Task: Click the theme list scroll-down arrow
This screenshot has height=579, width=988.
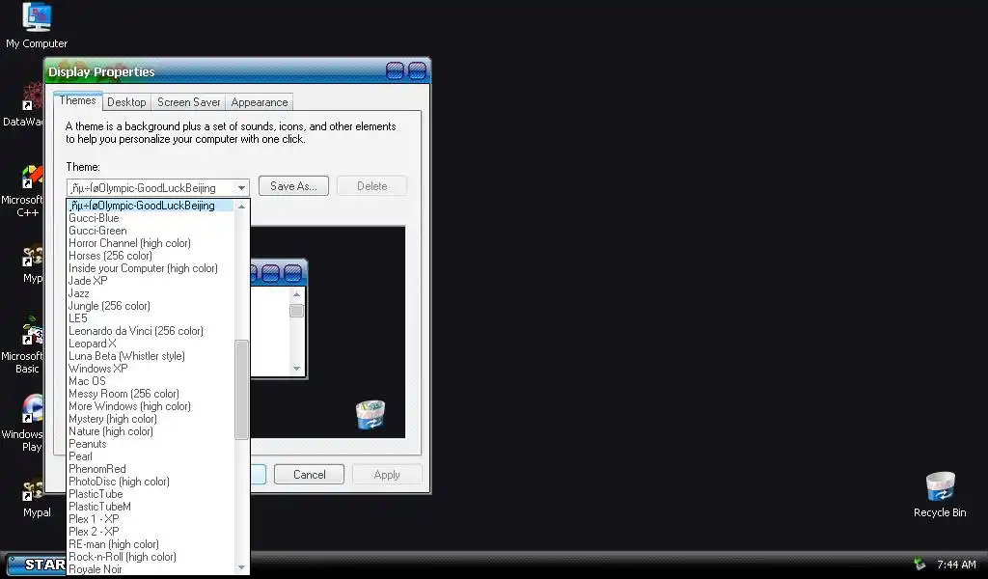Action: pos(241,567)
